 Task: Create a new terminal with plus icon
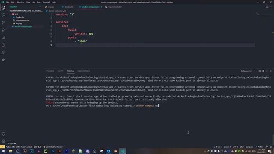point(254,71)
